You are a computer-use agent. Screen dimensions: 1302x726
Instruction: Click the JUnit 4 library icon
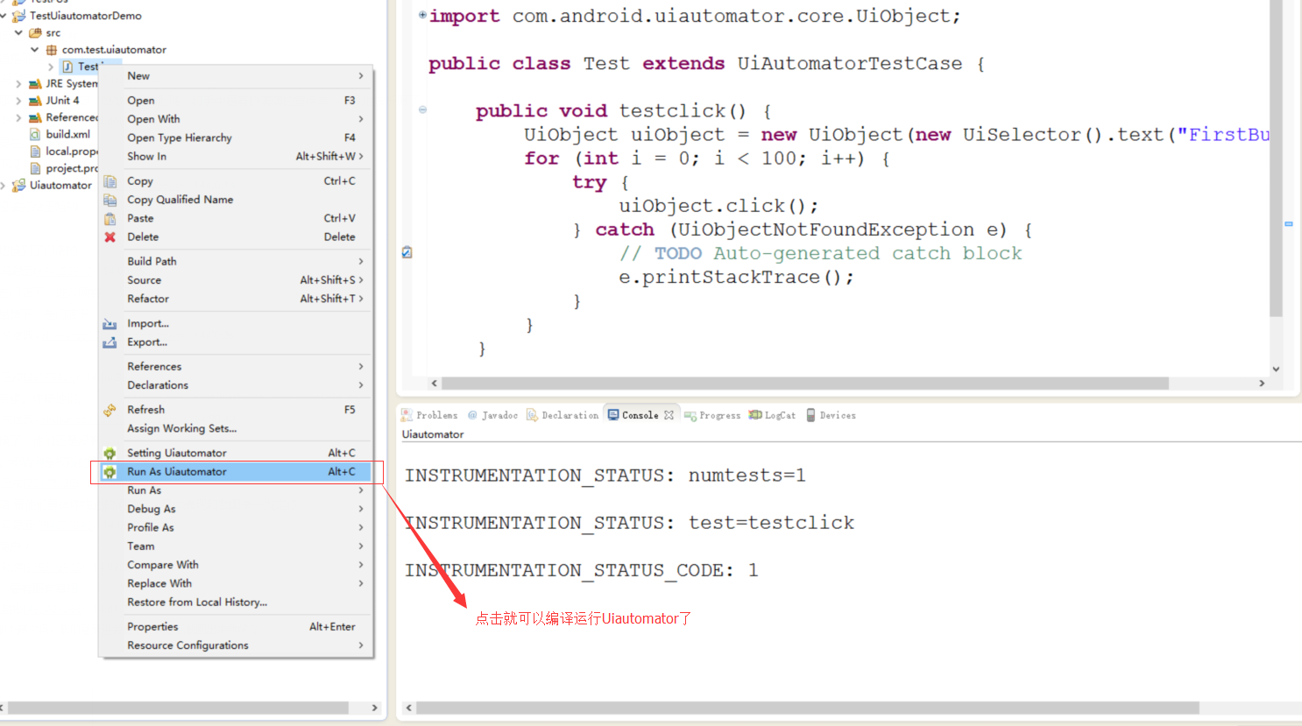35,101
